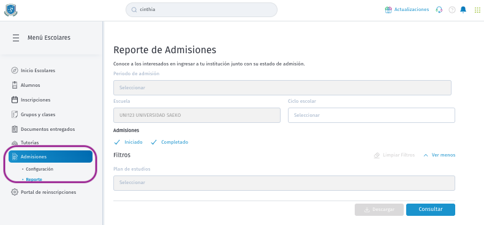This screenshot has height=225, width=484.
Task: Click the Inicio Escolares compass icon
Action: tap(15, 70)
